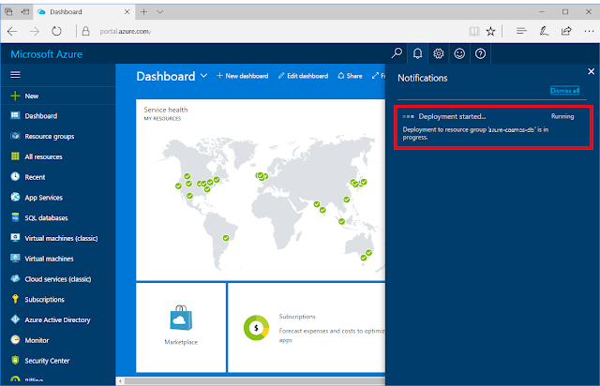Click the browser web notes pen icon
Image resolution: width=600 pixels, height=386 pixels.
[544, 31]
